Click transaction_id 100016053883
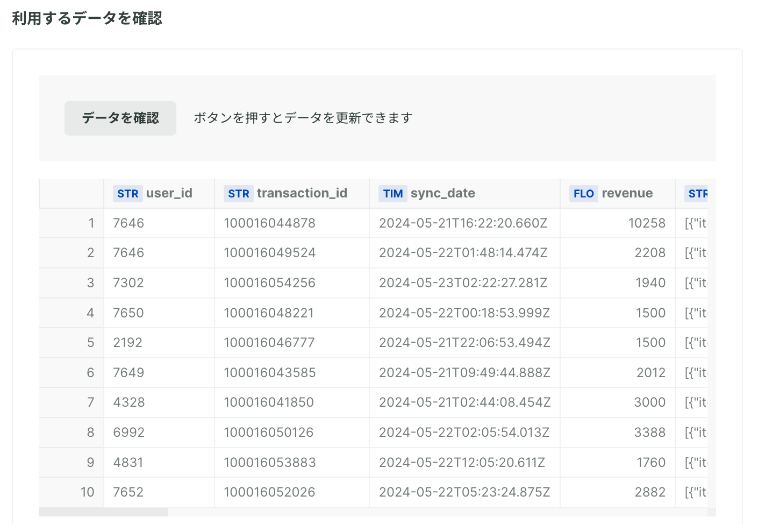 click(270, 463)
